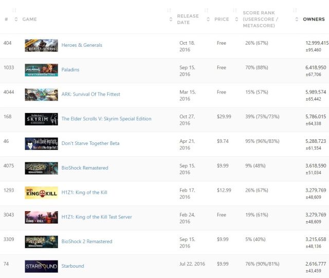Open Skyrim Special Edition link

click(x=106, y=119)
